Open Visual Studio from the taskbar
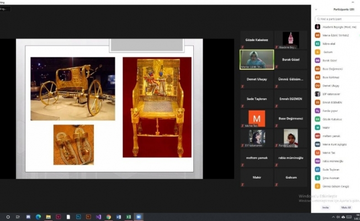The image size is (360, 221). click(98, 217)
